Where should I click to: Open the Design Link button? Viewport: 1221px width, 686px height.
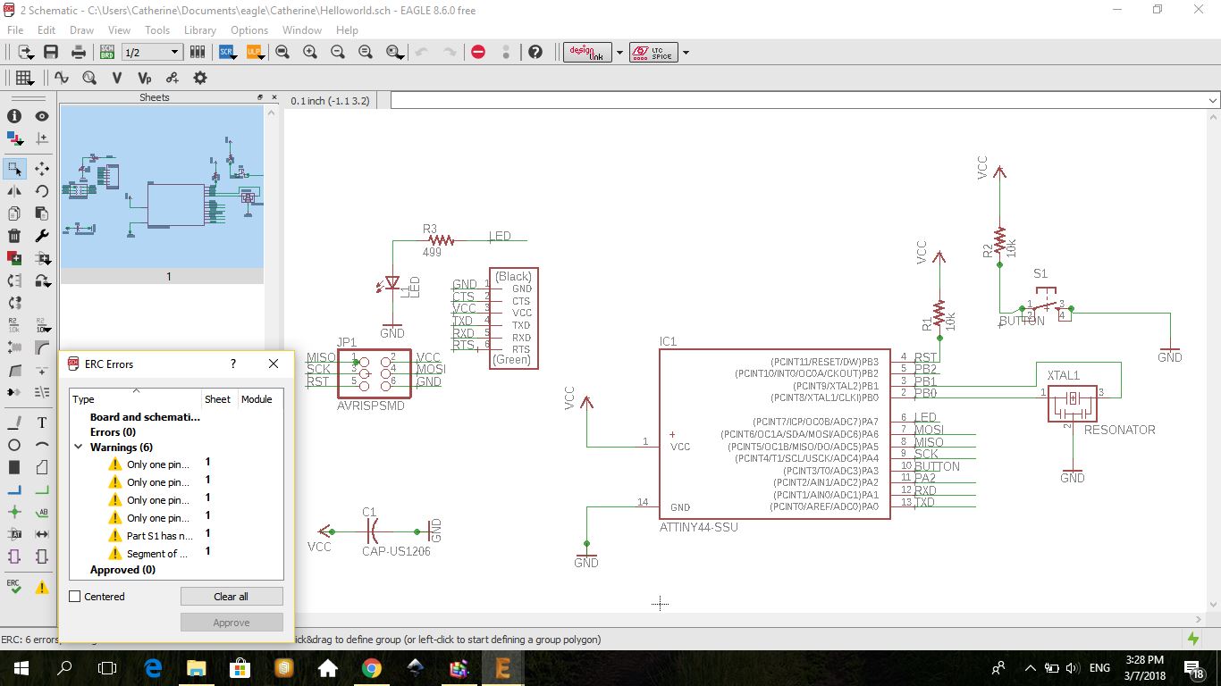(587, 52)
